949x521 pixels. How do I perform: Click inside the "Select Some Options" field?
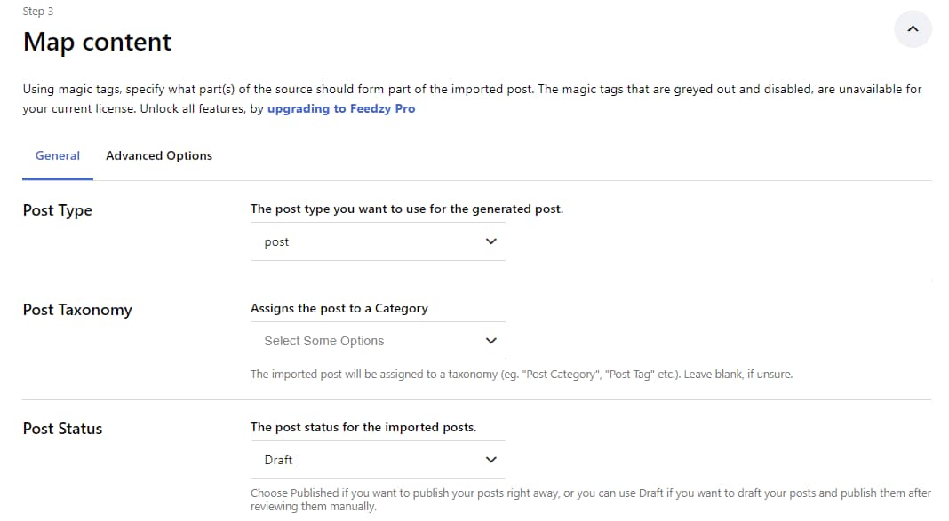coord(323,340)
